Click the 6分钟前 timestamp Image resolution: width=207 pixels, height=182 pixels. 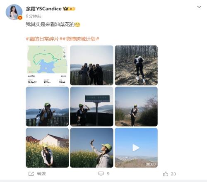(x=34, y=16)
